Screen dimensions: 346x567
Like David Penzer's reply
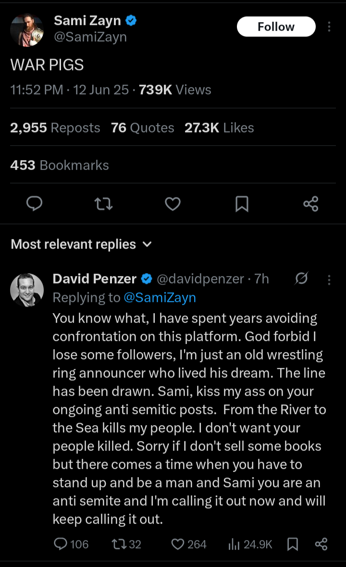[x=178, y=544]
